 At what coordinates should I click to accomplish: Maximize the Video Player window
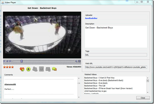click(142, 2)
